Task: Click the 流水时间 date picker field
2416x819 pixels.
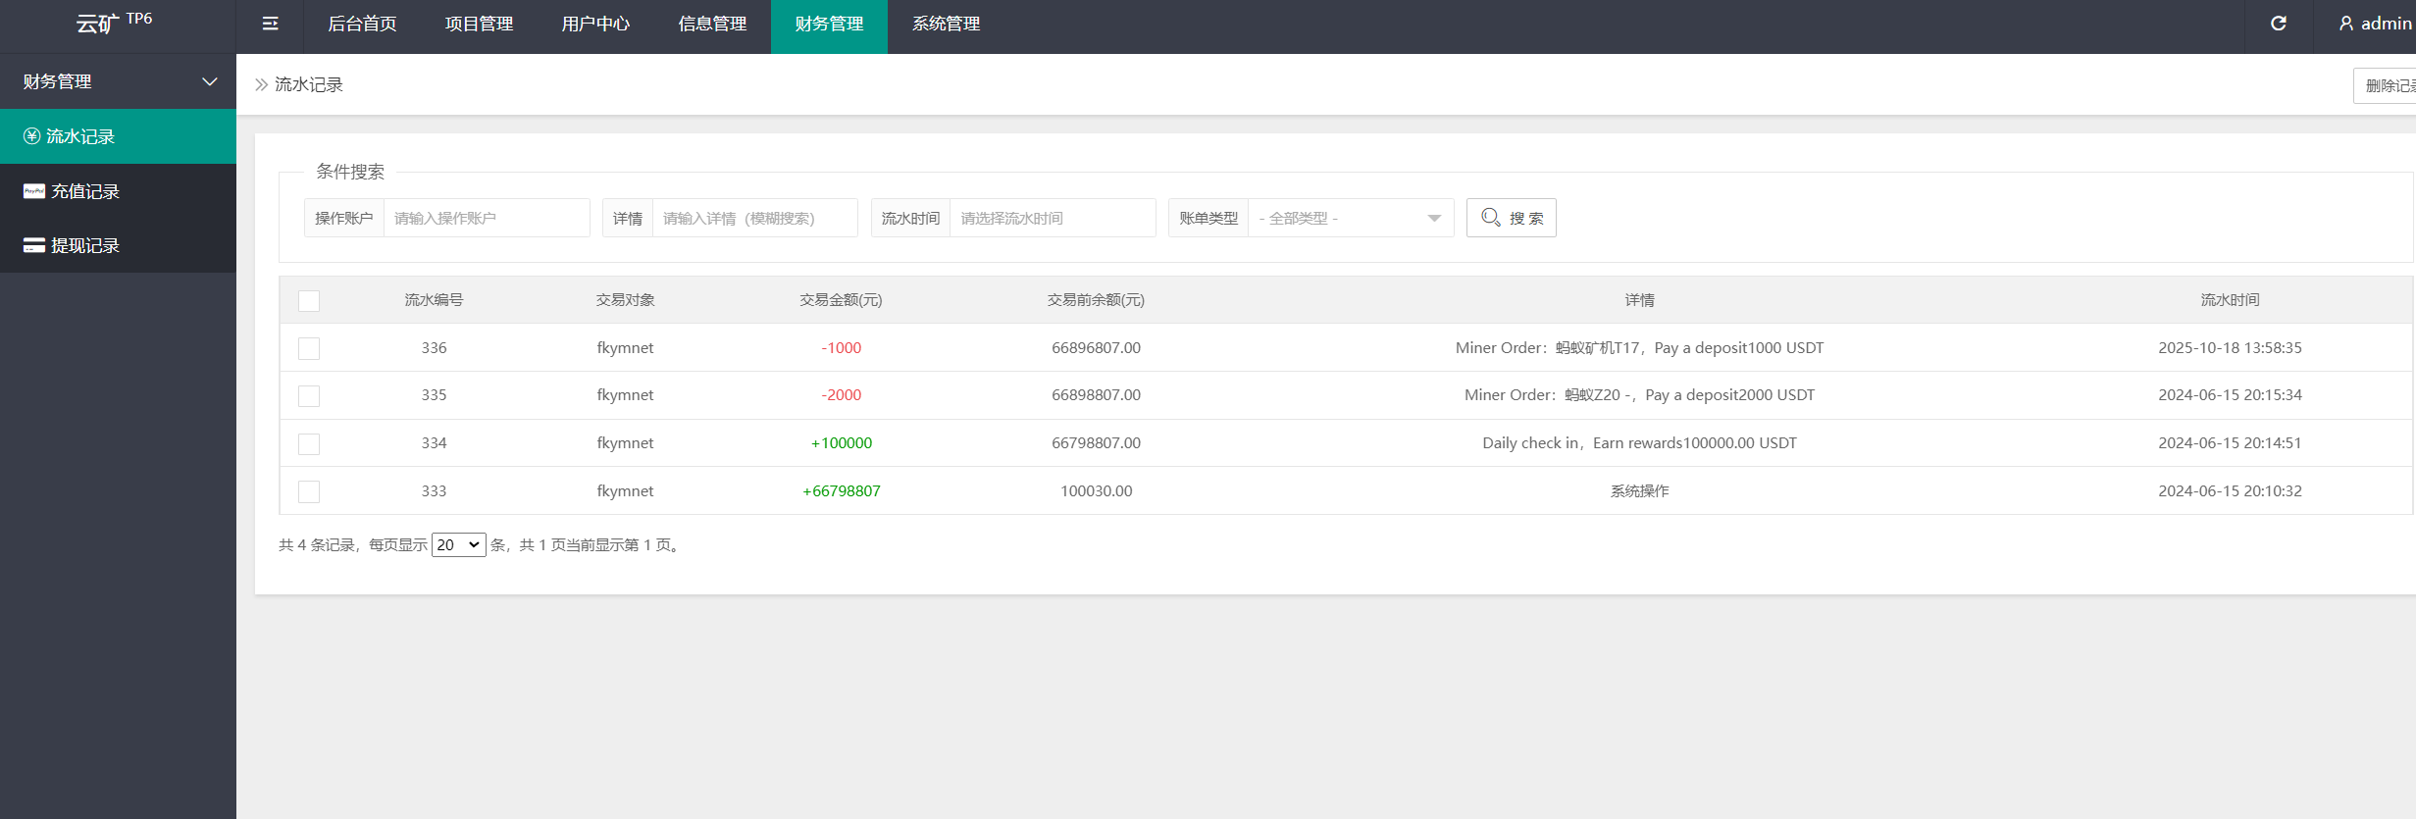Action: 1052,218
